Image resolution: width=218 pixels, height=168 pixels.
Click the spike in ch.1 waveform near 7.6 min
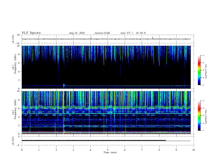(x=152, y=38)
